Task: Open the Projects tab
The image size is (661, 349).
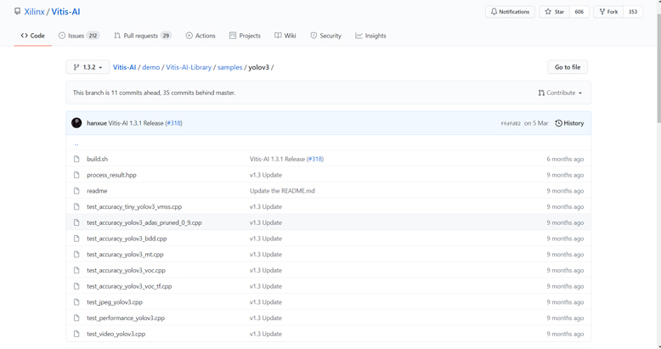Action: (245, 36)
